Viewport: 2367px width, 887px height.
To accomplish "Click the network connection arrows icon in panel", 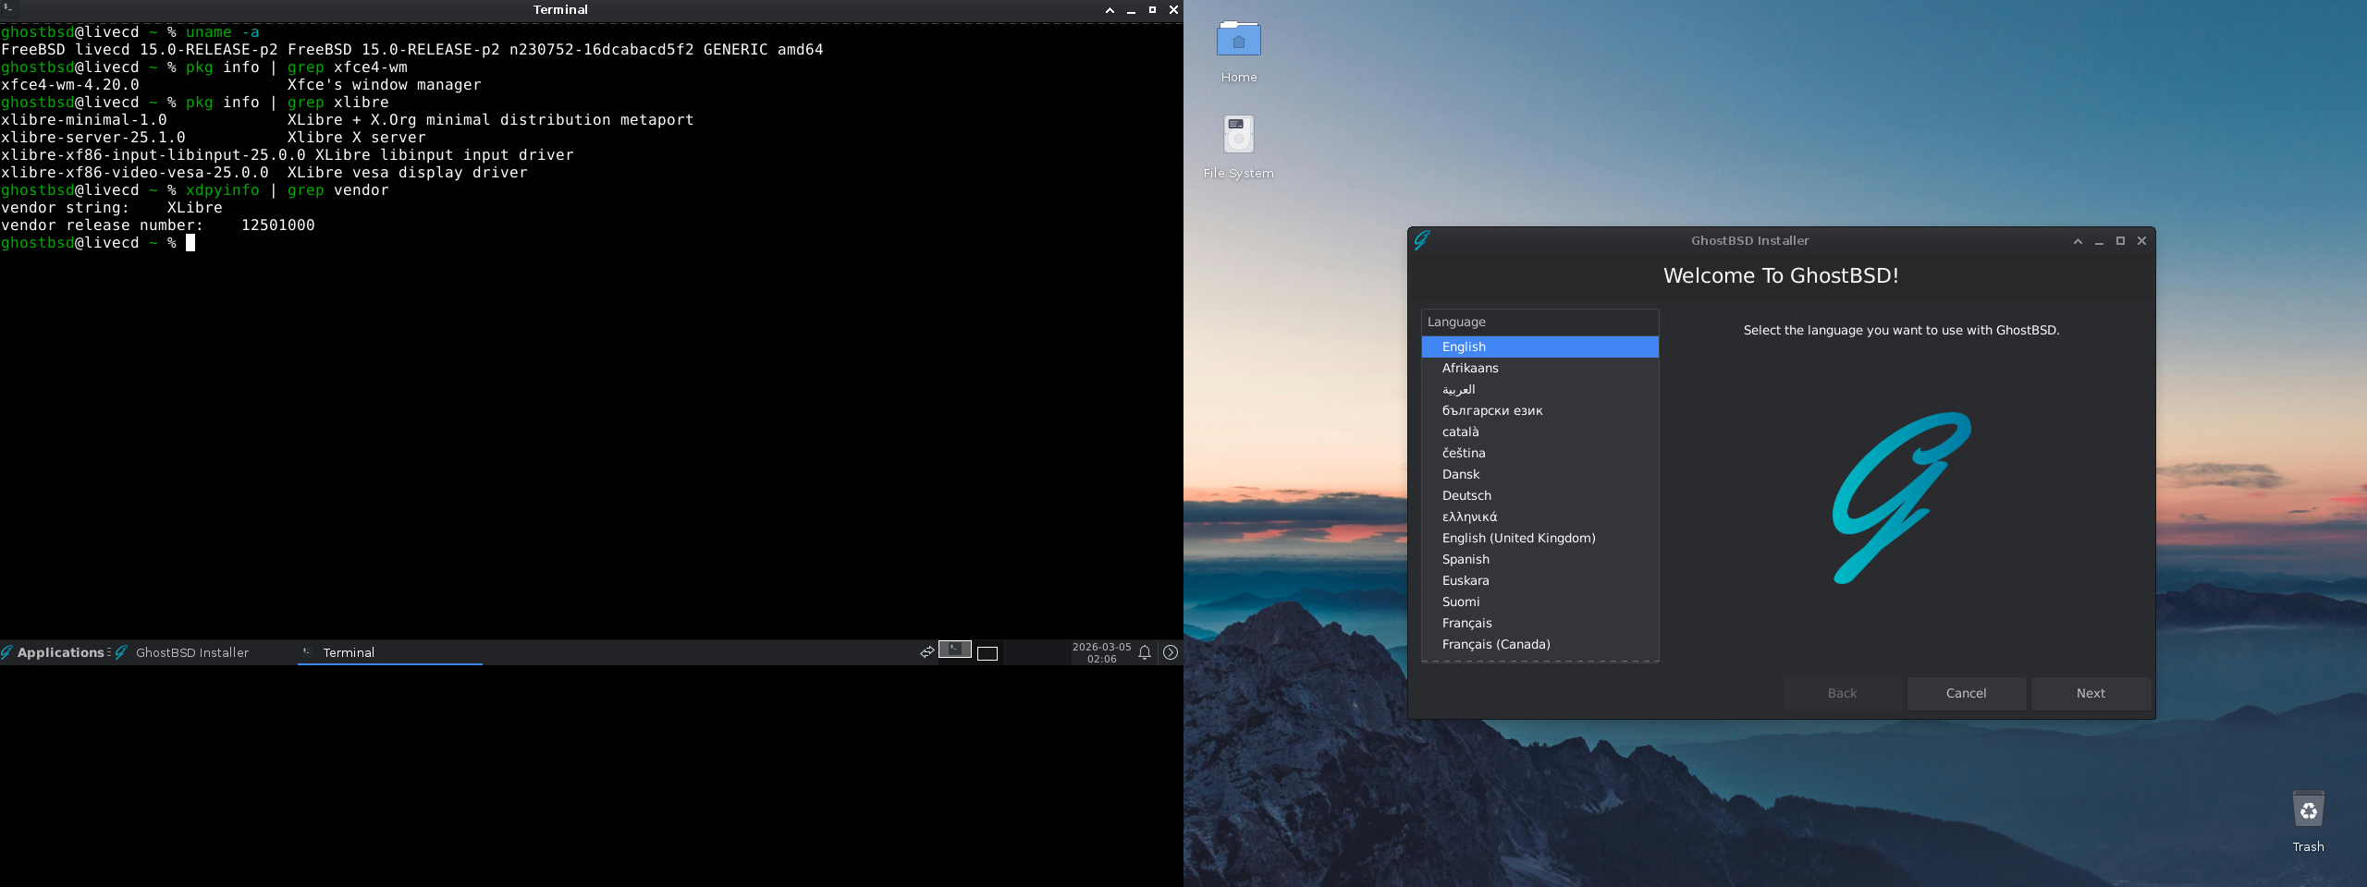I will point(926,652).
